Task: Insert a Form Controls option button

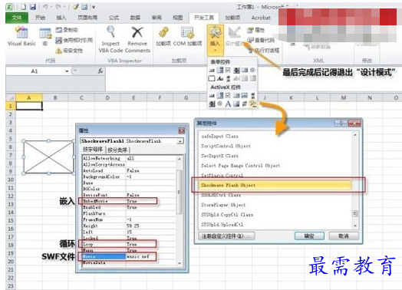Action: 253,71
